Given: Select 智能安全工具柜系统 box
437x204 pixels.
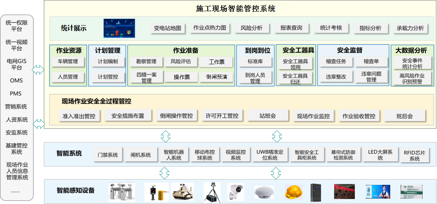Looking at the screenshot, I should pos(307,155).
